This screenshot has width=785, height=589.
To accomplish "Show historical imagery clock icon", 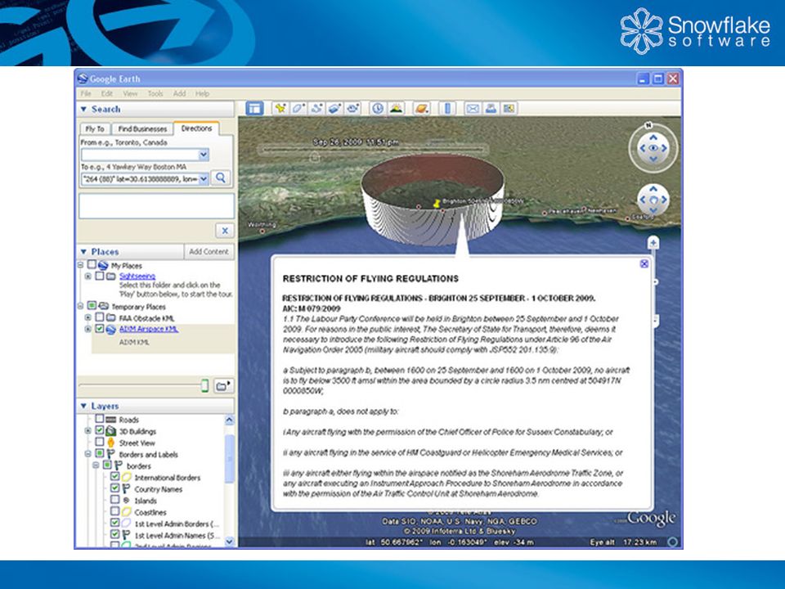I will pos(378,108).
